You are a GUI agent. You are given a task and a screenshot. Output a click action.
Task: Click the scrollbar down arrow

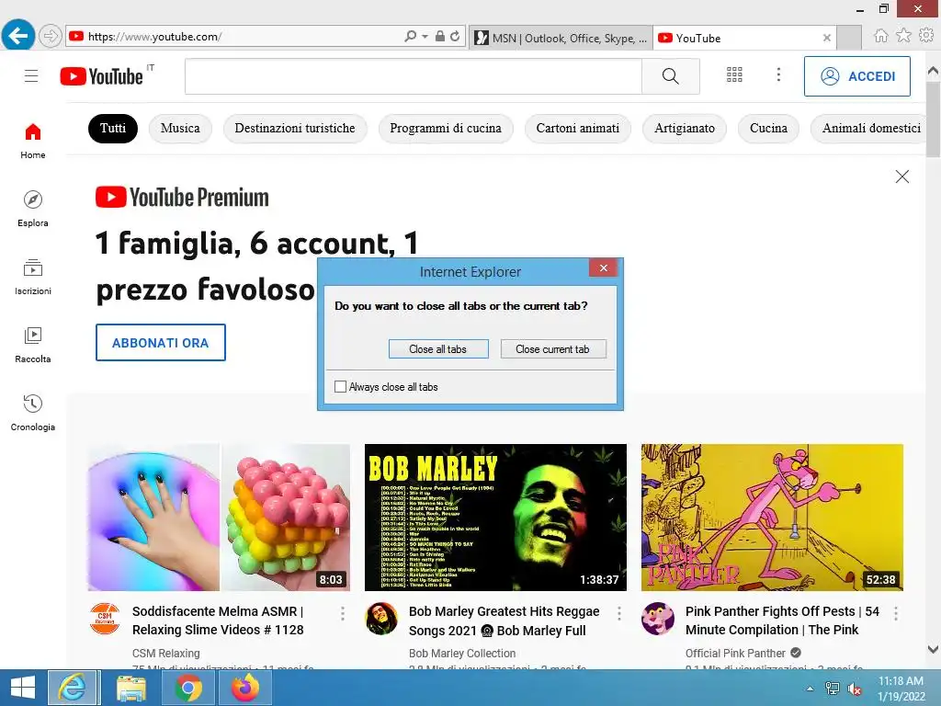pos(934,649)
